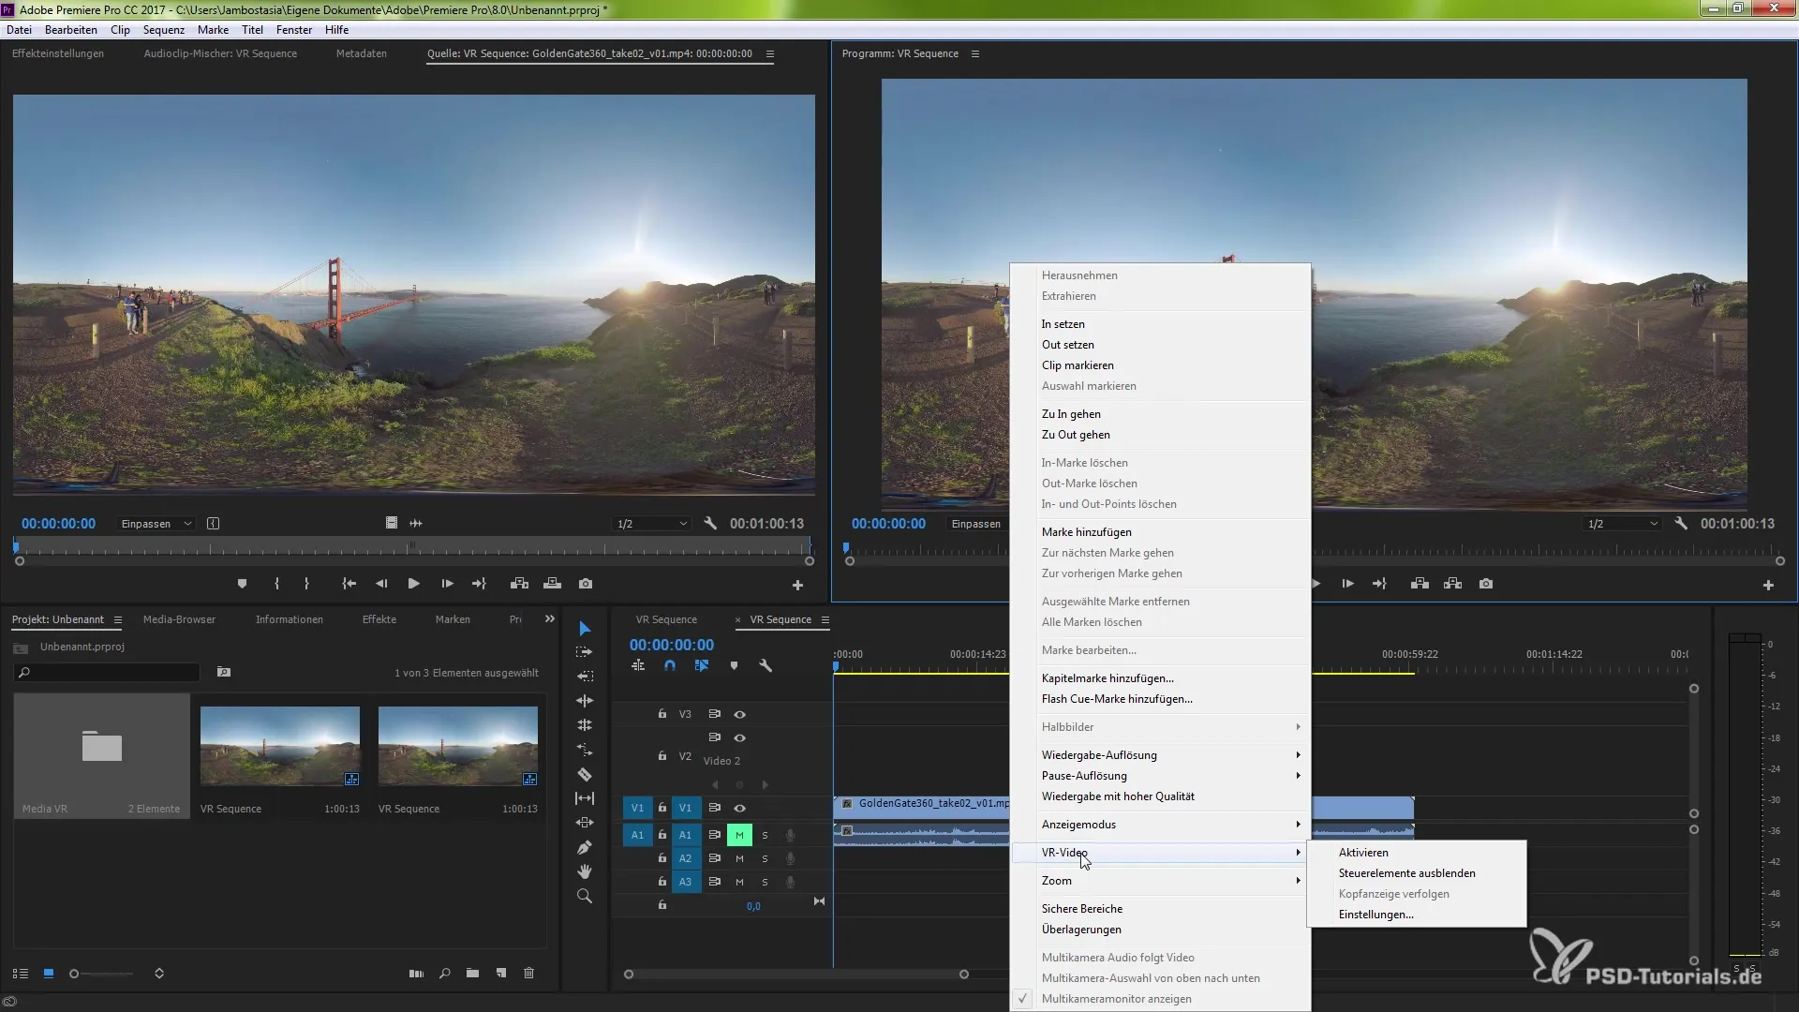Expand Halbbilder submenu

[1160, 727]
